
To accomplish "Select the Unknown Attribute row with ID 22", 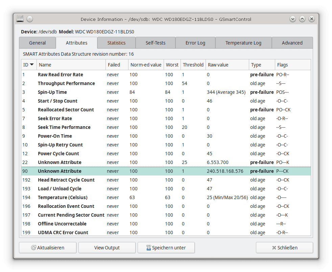I will (x=166, y=162).
